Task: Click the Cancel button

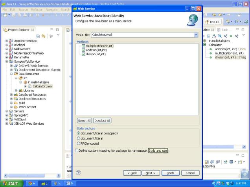Action: pos(190,173)
